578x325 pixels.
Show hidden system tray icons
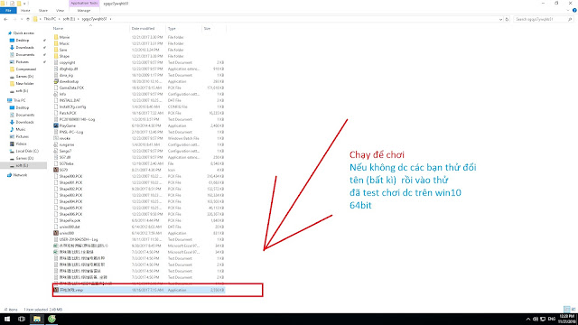pos(527,319)
